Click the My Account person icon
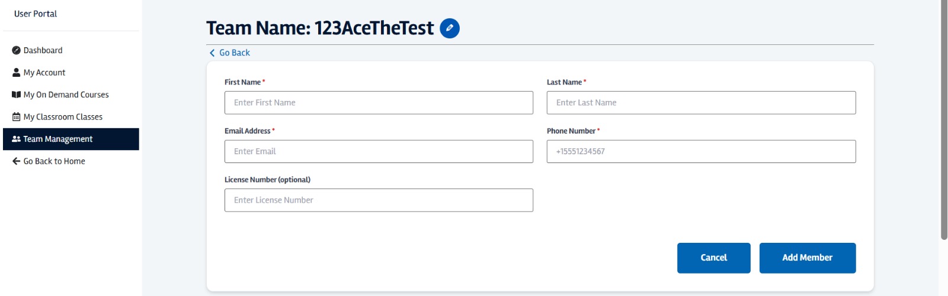 point(17,73)
